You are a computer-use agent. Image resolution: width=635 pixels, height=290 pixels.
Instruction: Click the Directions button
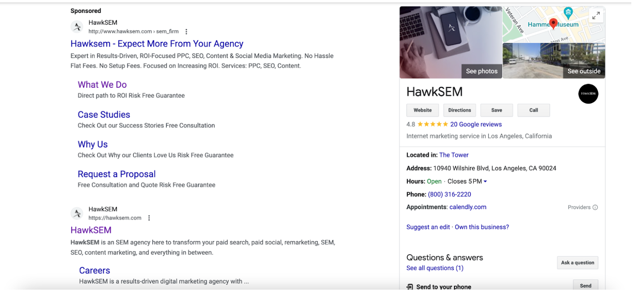point(459,110)
